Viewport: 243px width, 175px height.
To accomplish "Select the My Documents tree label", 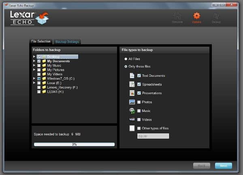I will 58,61.
